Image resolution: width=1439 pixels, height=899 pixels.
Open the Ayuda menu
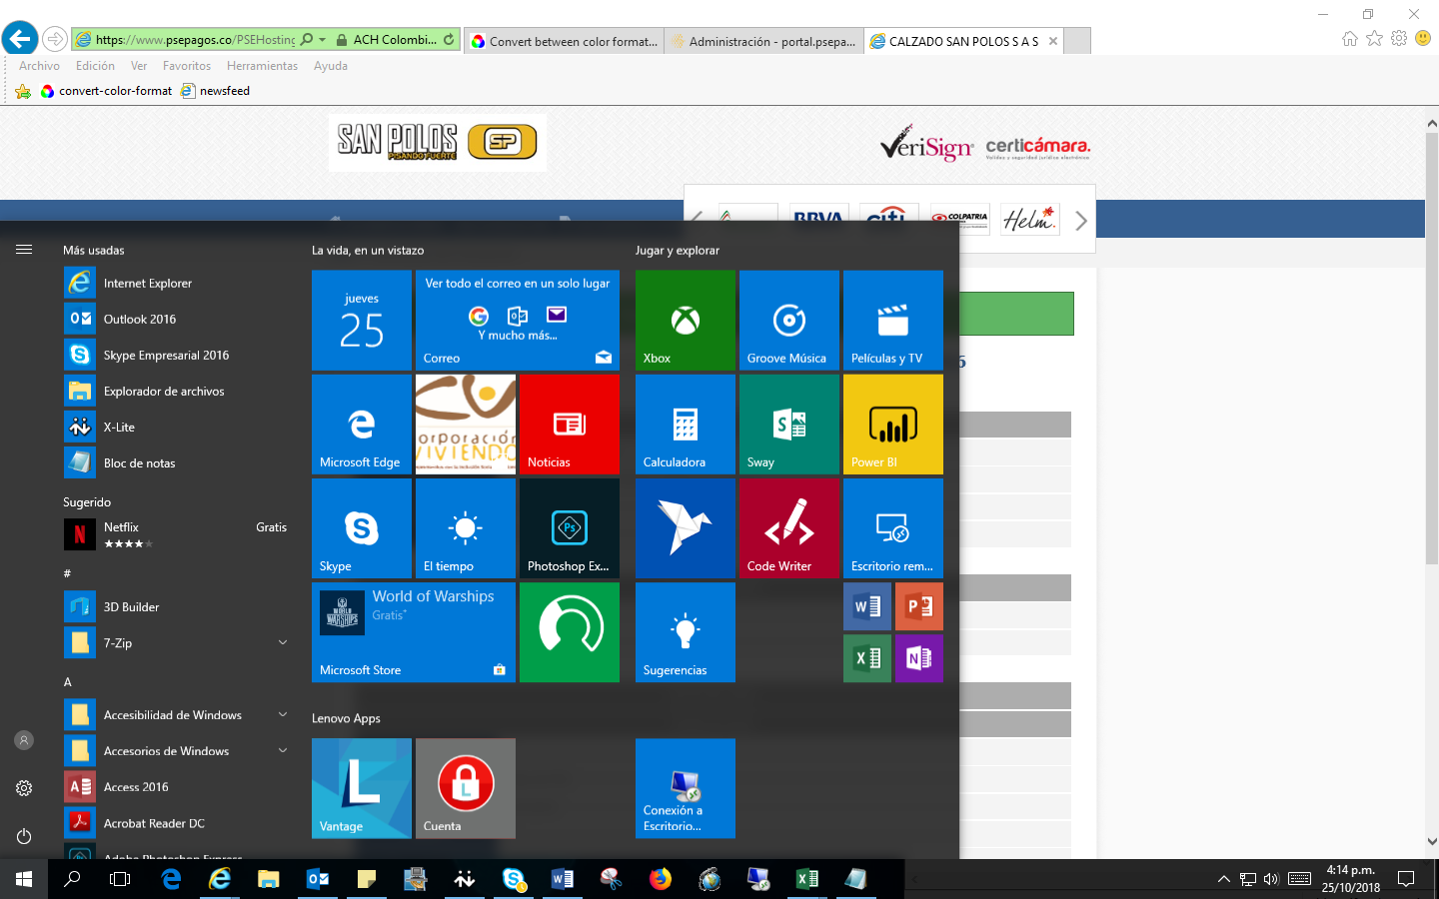tap(331, 66)
